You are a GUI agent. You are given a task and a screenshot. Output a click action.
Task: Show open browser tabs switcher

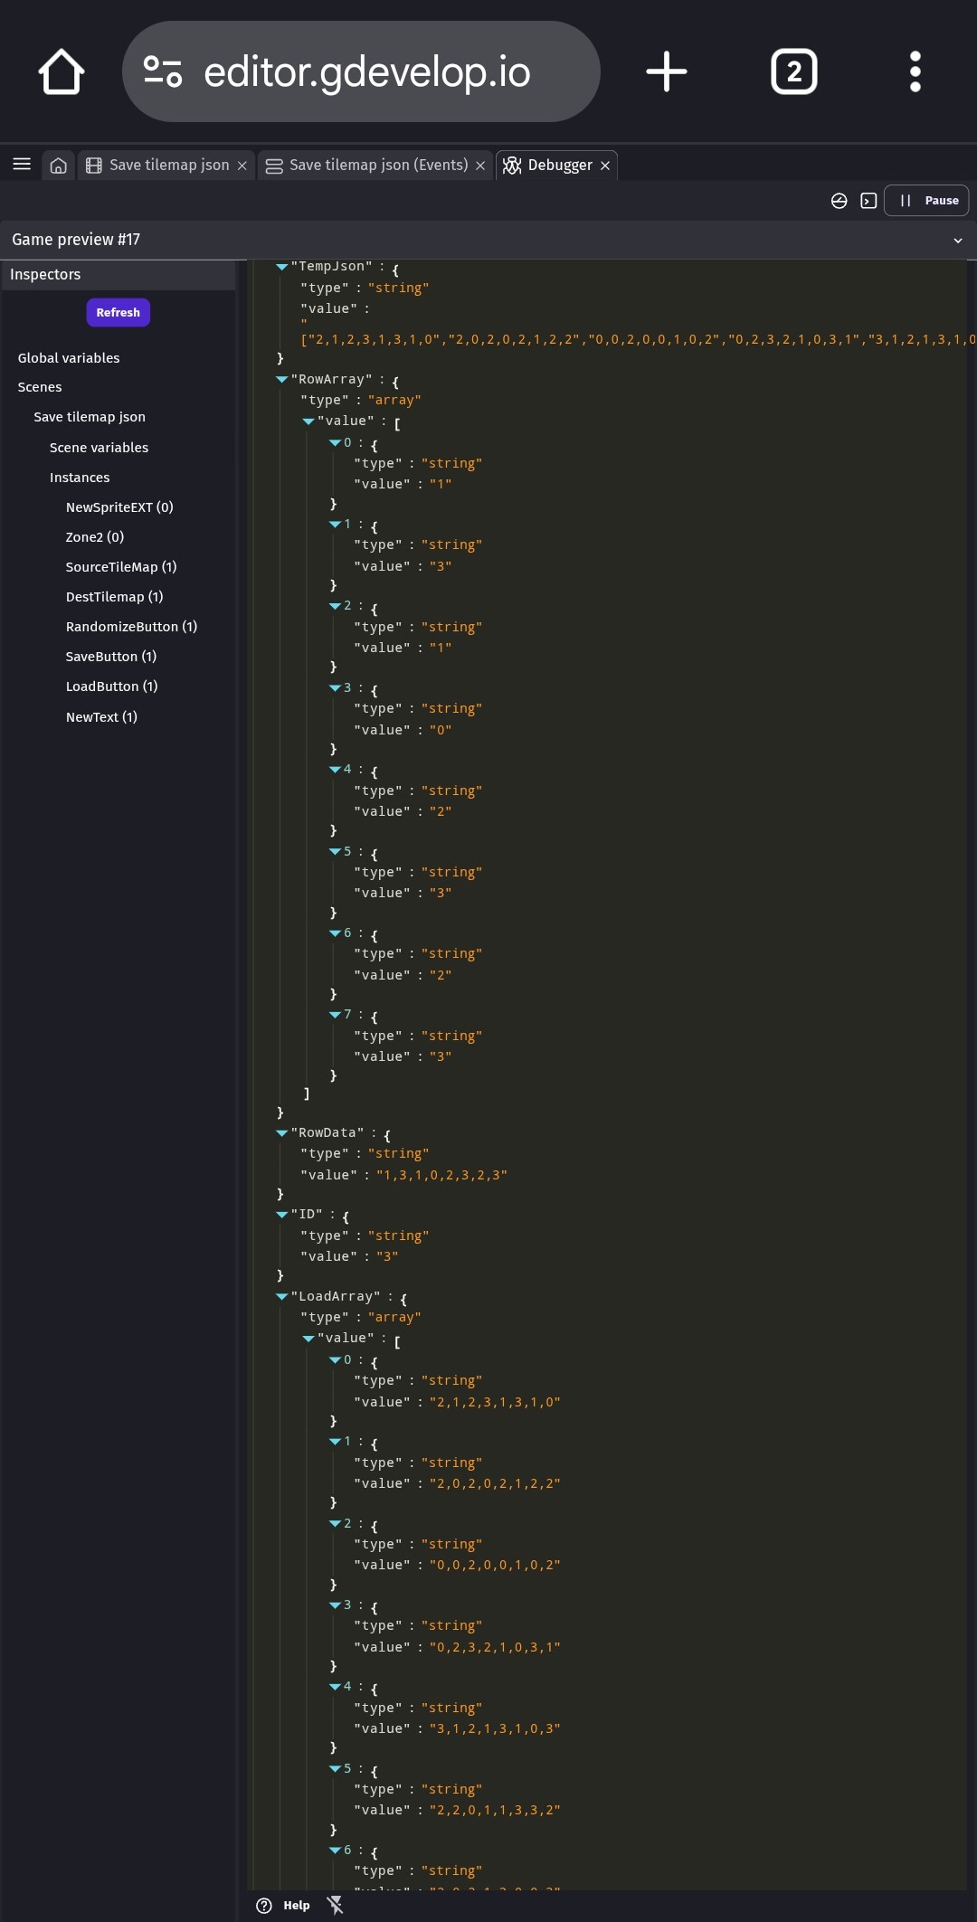tap(793, 72)
